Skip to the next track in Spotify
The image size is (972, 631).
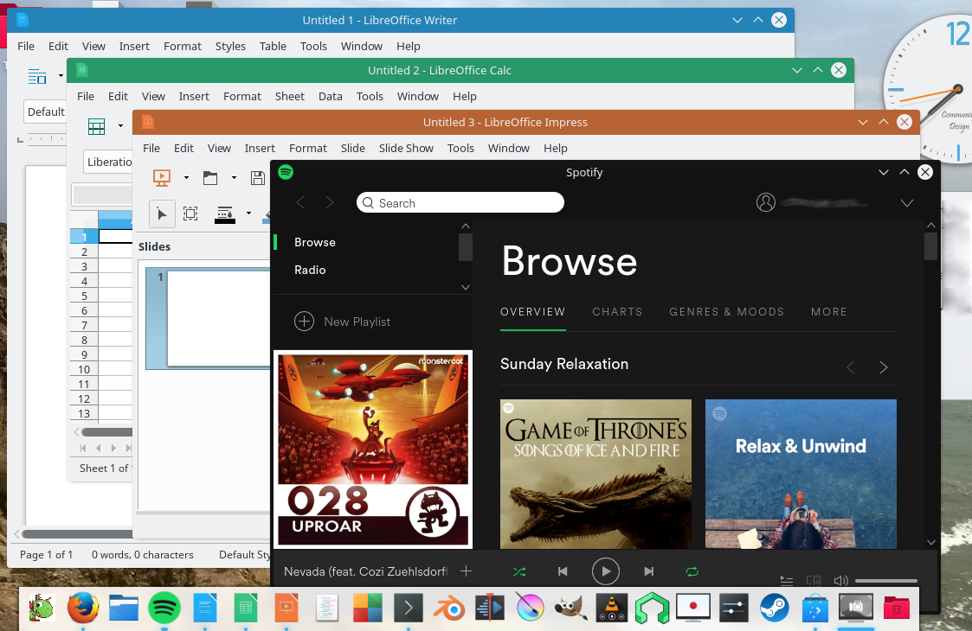(649, 571)
